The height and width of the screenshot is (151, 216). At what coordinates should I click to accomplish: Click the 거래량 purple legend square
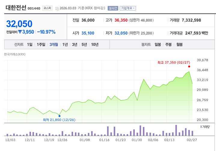tap(201, 127)
